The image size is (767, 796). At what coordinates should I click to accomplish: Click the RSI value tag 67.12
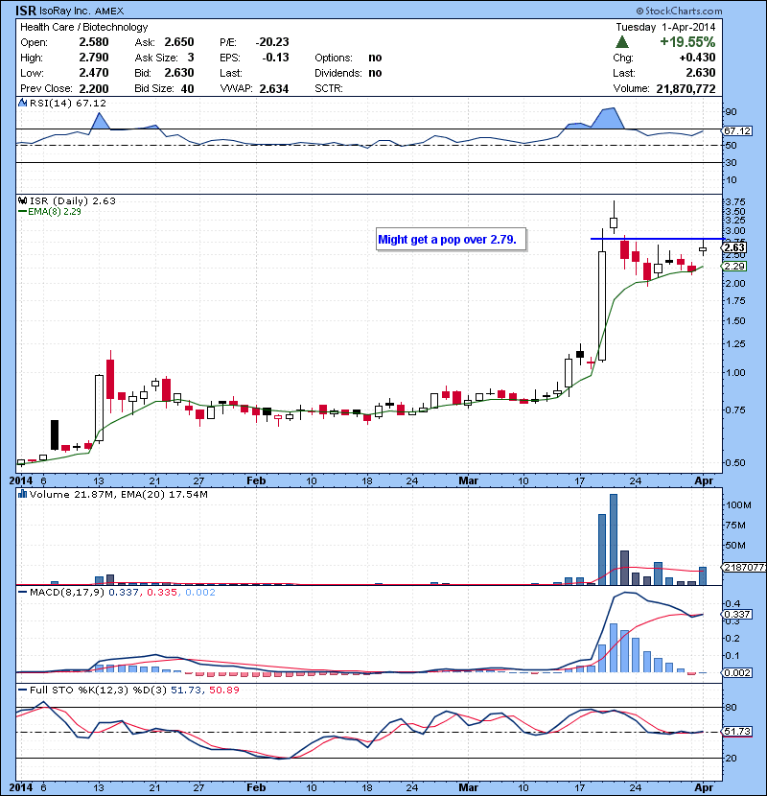[736, 131]
